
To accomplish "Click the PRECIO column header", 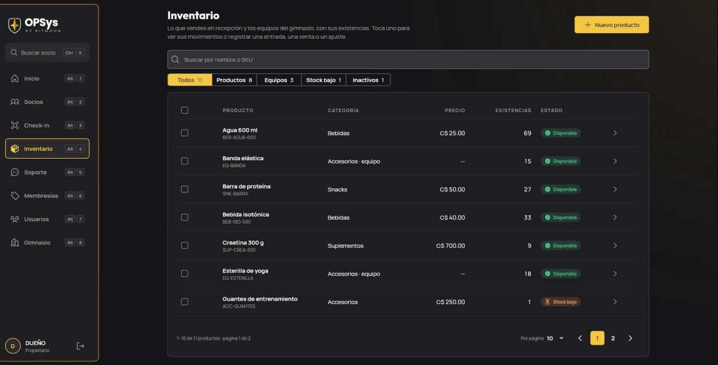I will click(455, 110).
